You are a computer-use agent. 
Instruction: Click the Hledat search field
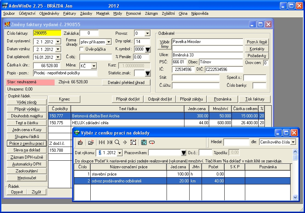click(x=236, y=142)
